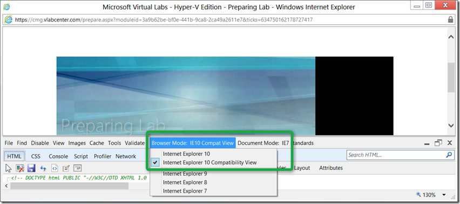
Task: Switch to the CSS tab
Action: [x=36, y=156]
